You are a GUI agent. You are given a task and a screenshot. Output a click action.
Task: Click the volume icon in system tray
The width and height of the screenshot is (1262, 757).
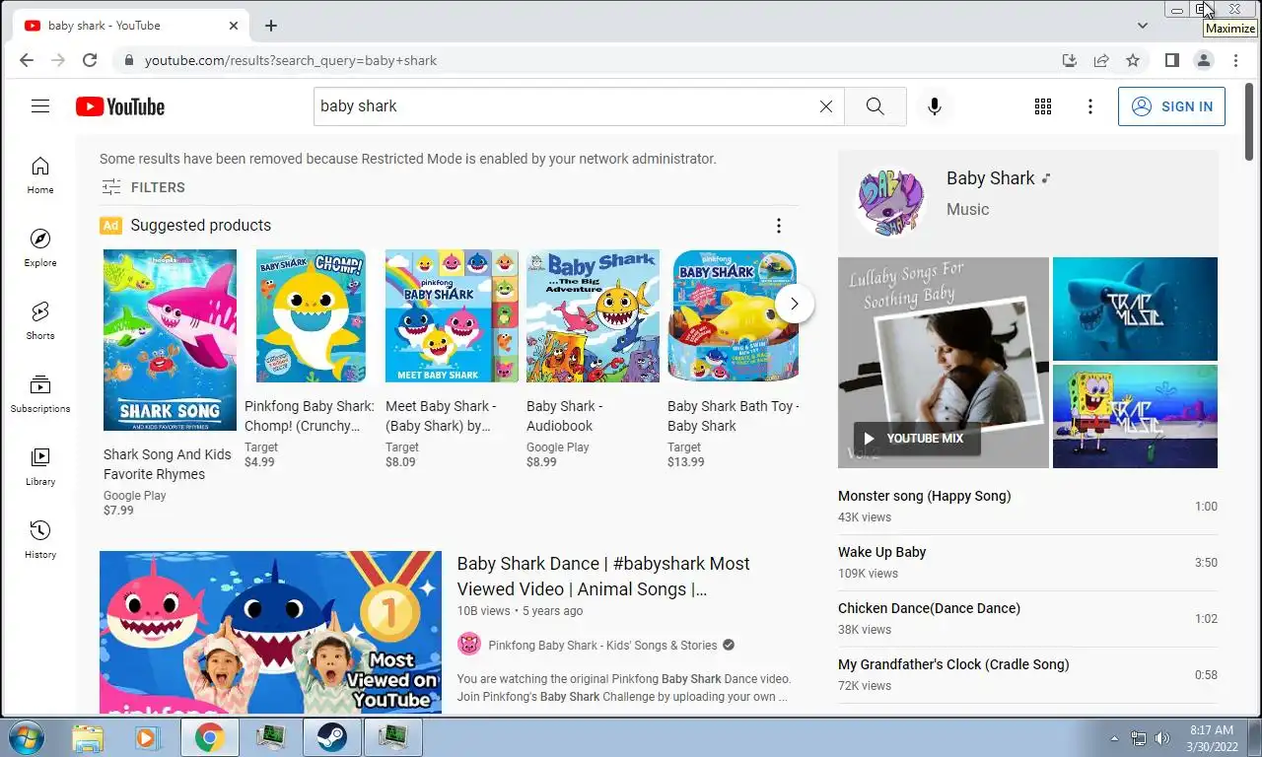coord(1162,737)
